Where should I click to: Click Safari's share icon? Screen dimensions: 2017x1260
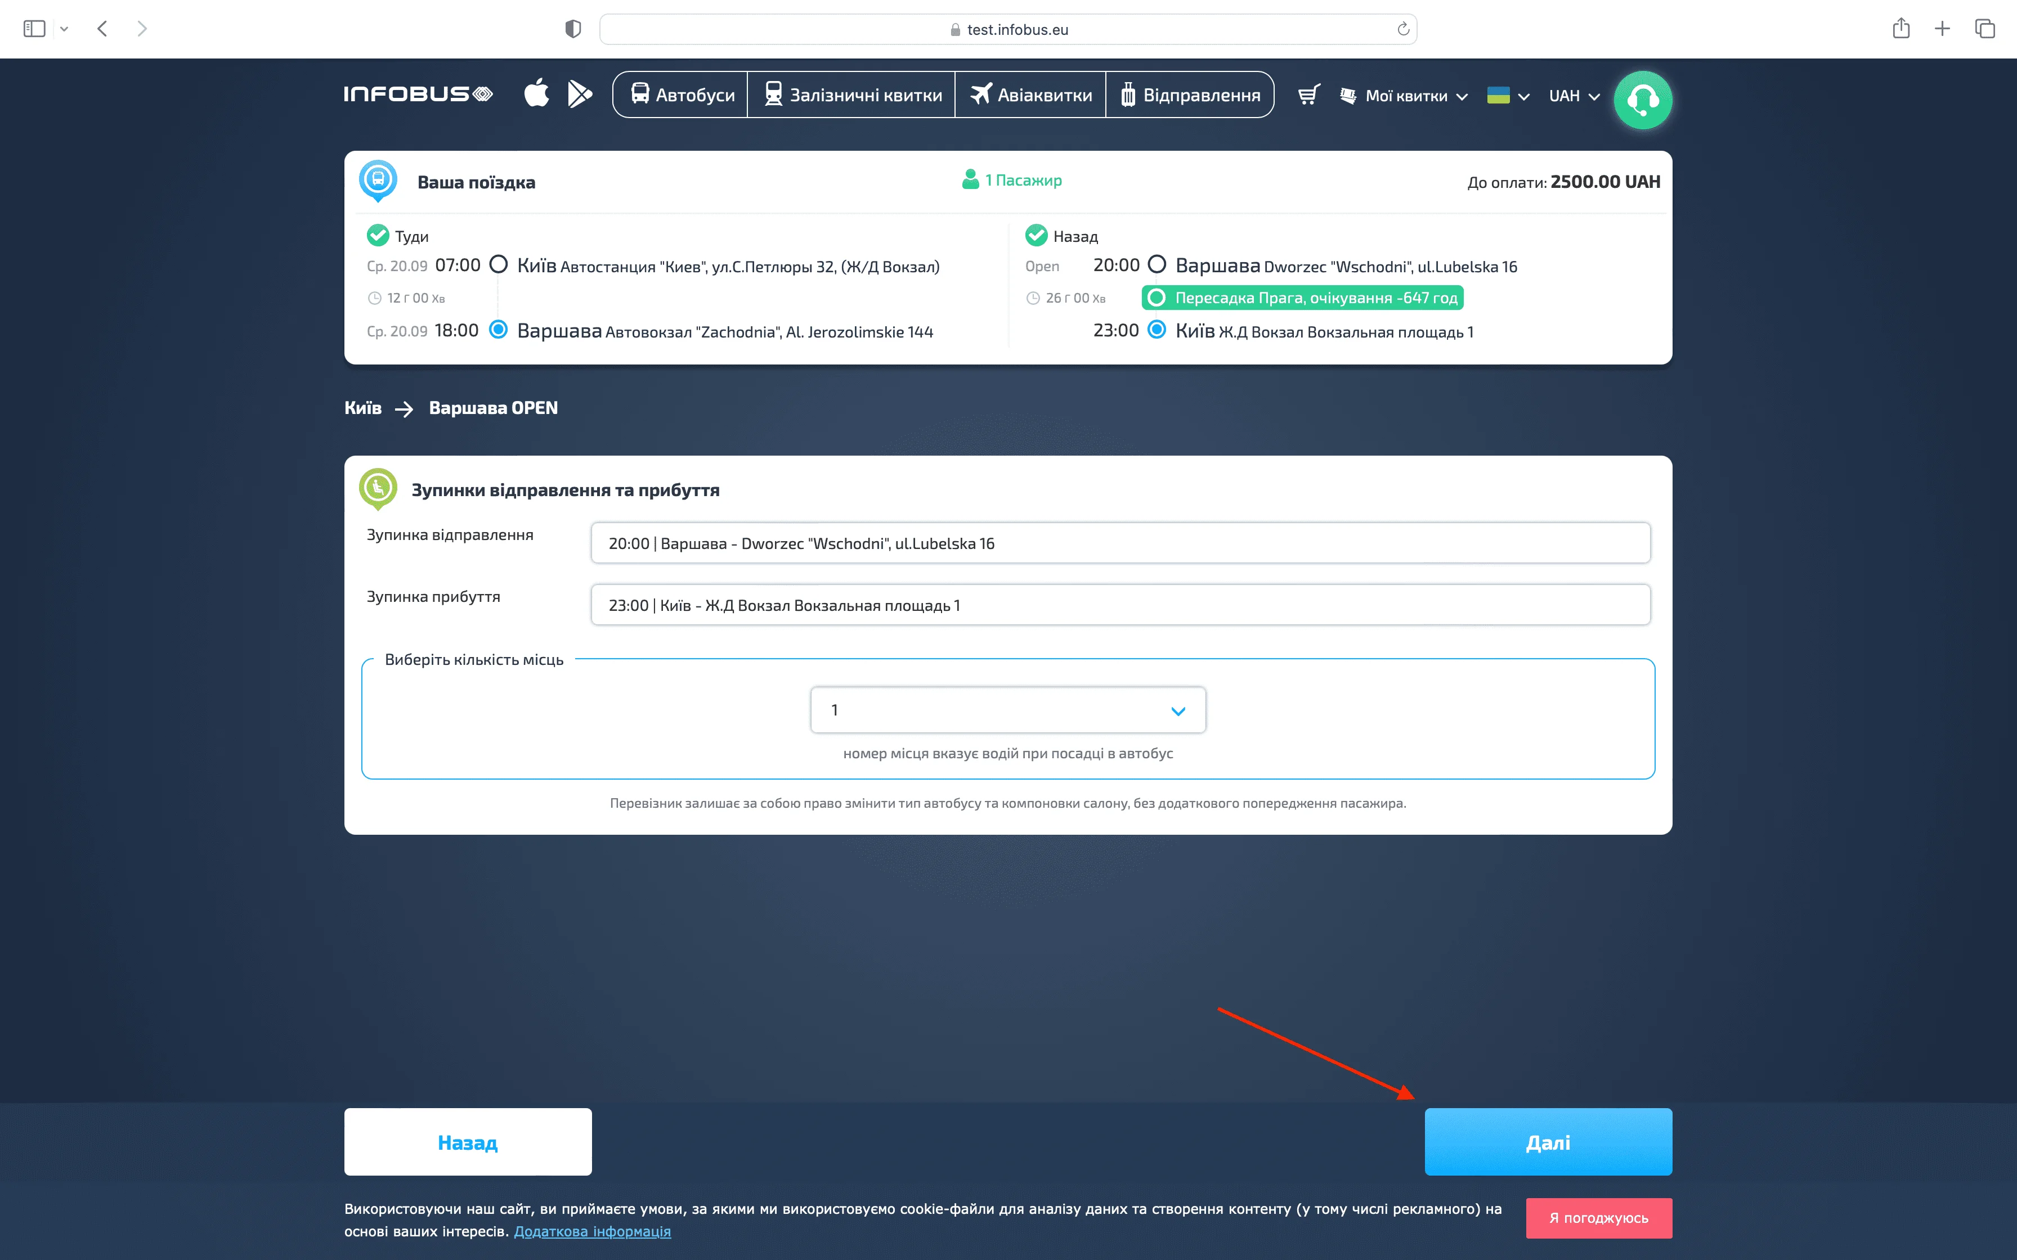[1901, 28]
